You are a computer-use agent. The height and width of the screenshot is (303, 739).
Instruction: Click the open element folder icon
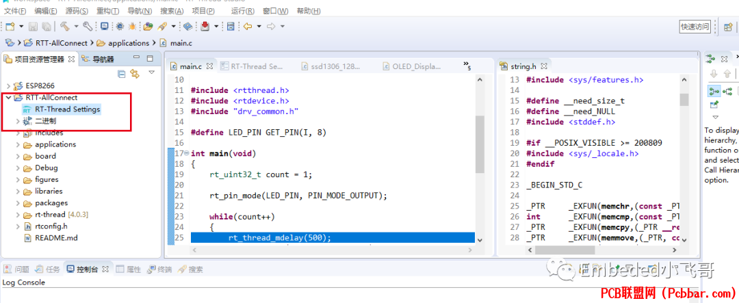[x=148, y=27]
